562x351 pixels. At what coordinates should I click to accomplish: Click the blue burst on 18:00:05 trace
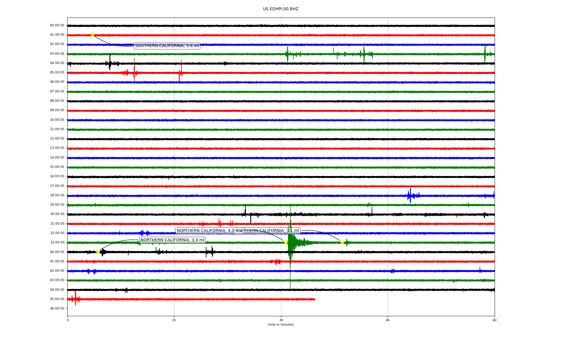[x=410, y=195]
